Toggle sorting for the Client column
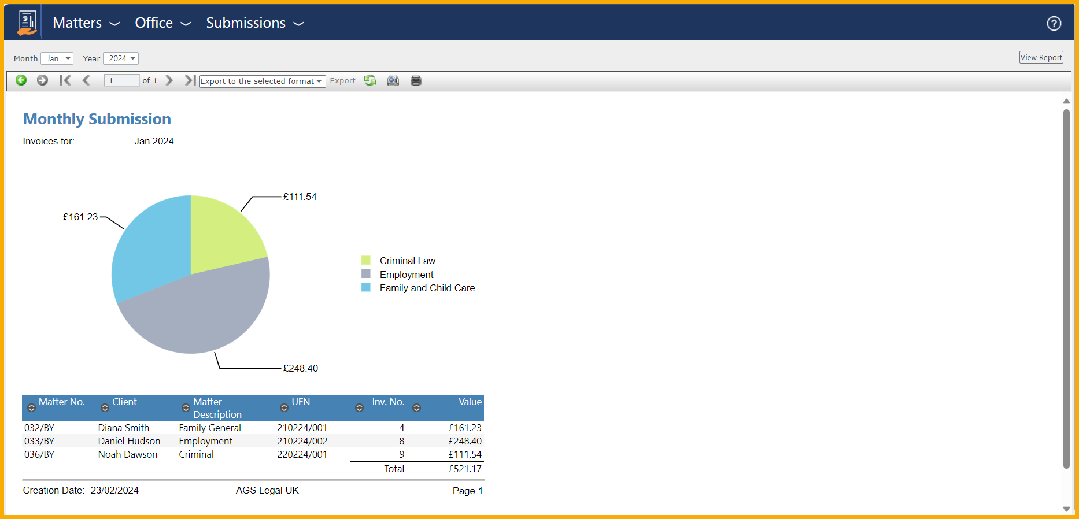The width and height of the screenshot is (1079, 519). [x=105, y=408]
